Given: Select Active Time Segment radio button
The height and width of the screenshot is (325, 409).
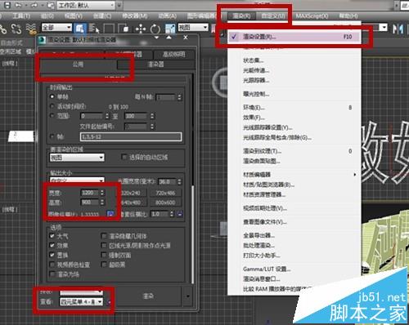Looking at the screenshot, I should point(52,106).
